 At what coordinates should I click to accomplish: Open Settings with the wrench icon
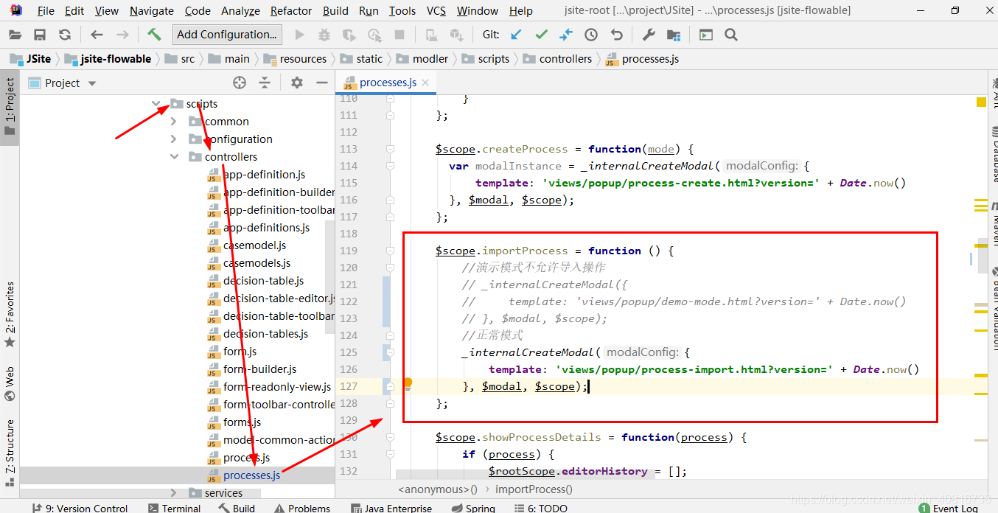tap(649, 35)
